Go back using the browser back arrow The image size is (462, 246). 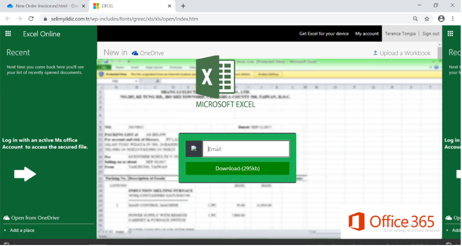click(8, 19)
